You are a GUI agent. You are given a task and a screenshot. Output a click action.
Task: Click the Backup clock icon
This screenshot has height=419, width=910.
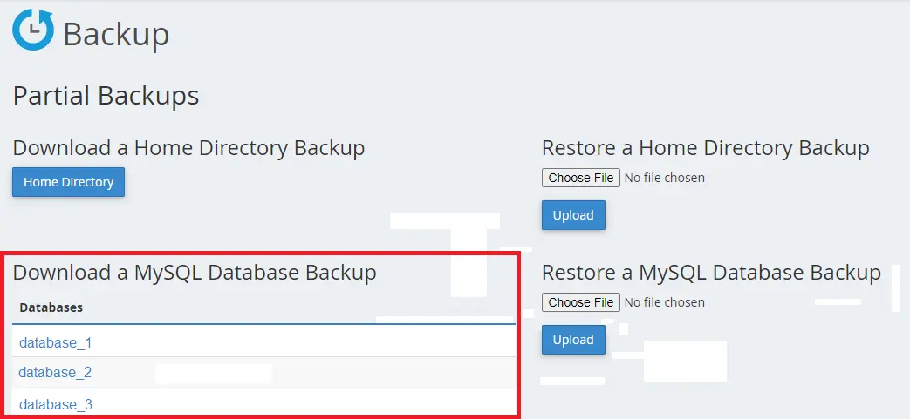point(33,30)
